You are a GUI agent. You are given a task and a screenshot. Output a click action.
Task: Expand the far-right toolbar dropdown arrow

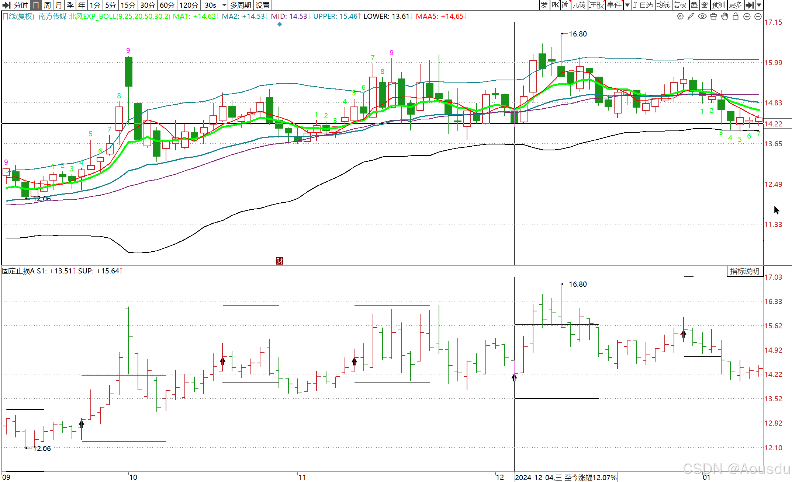tap(759, 5)
